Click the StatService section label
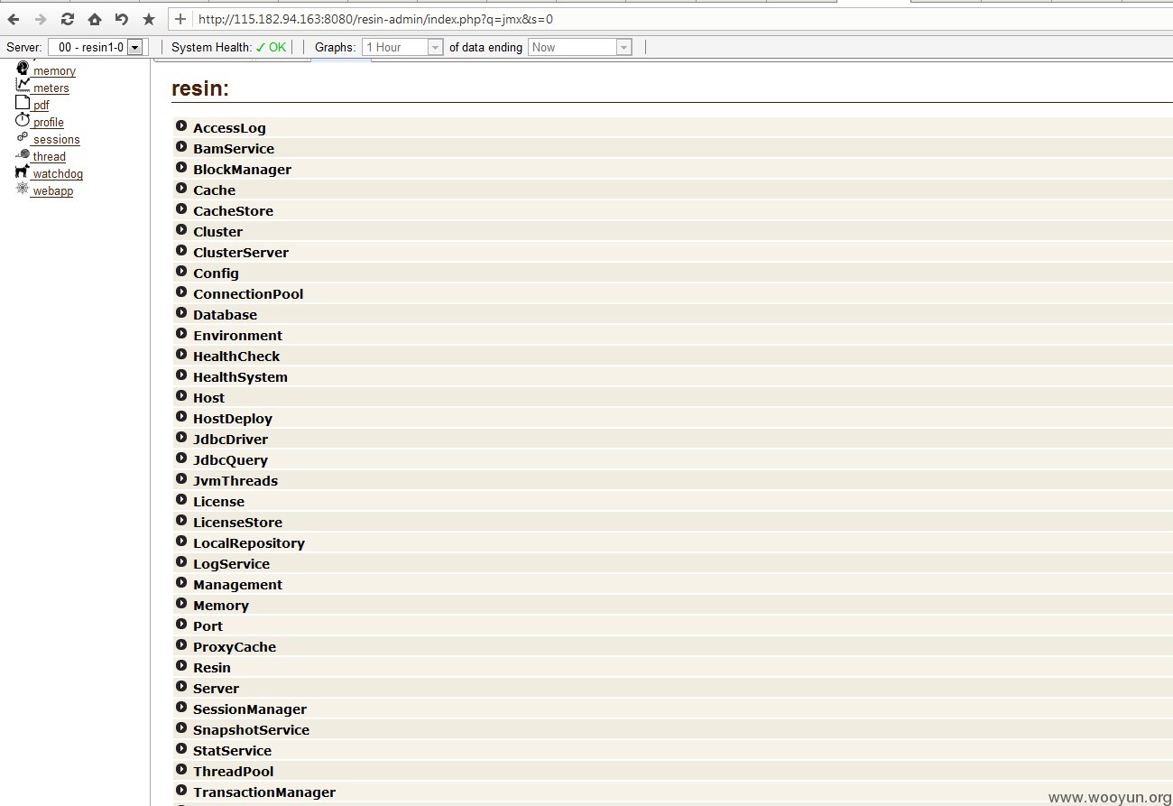Screen dimensions: 1173x806 [232, 751]
